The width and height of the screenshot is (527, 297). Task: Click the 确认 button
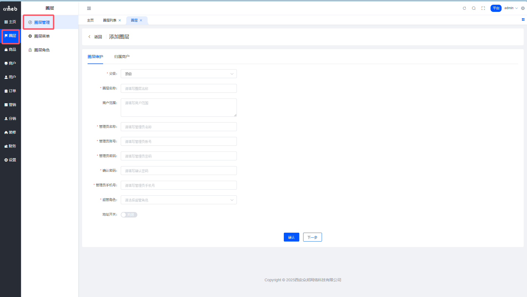pos(291,237)
